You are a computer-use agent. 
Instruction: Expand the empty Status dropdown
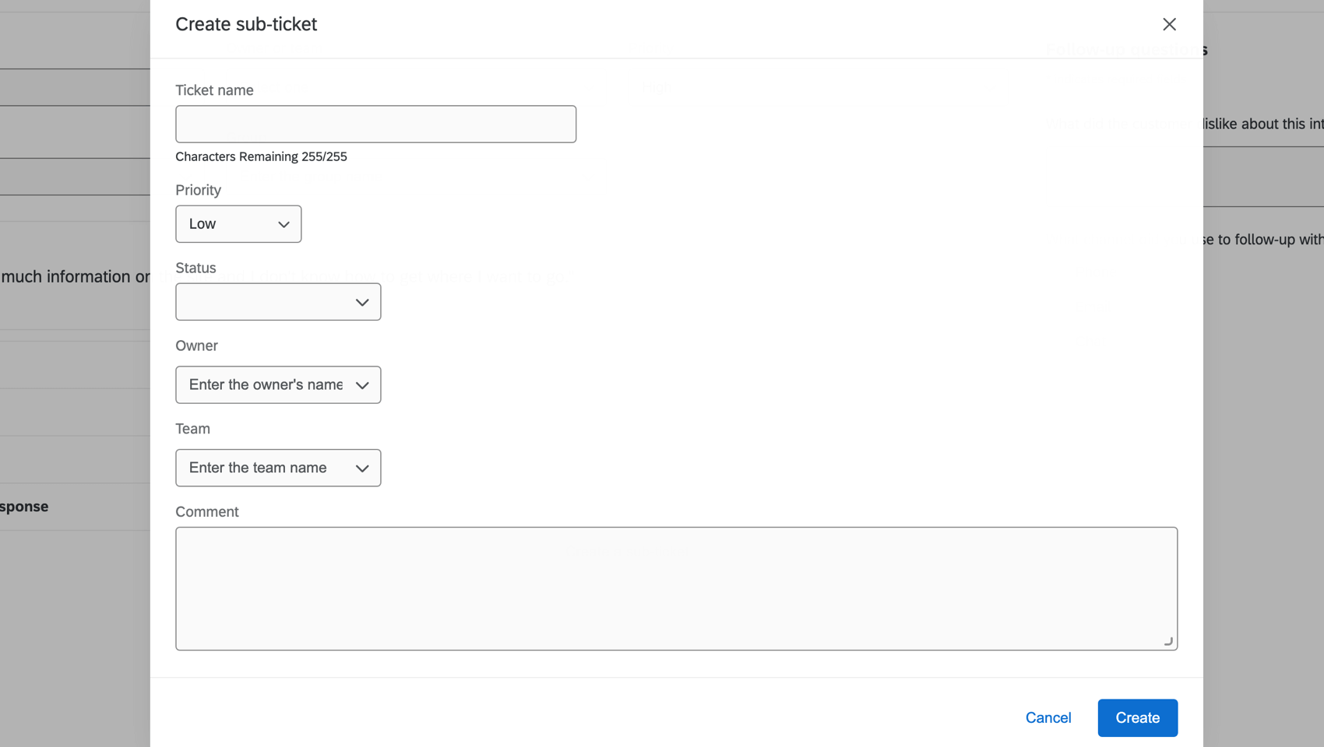tap(277, 302)
